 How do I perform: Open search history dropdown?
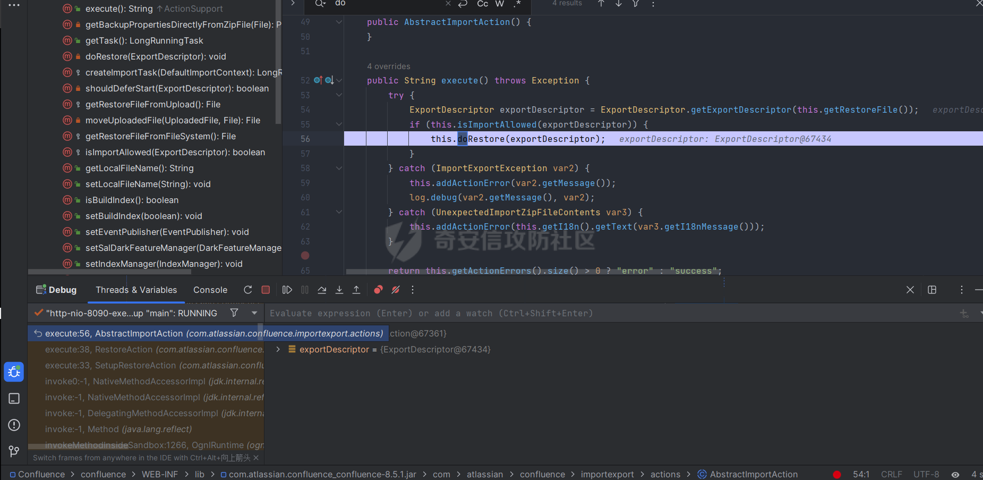pos(320,4)
